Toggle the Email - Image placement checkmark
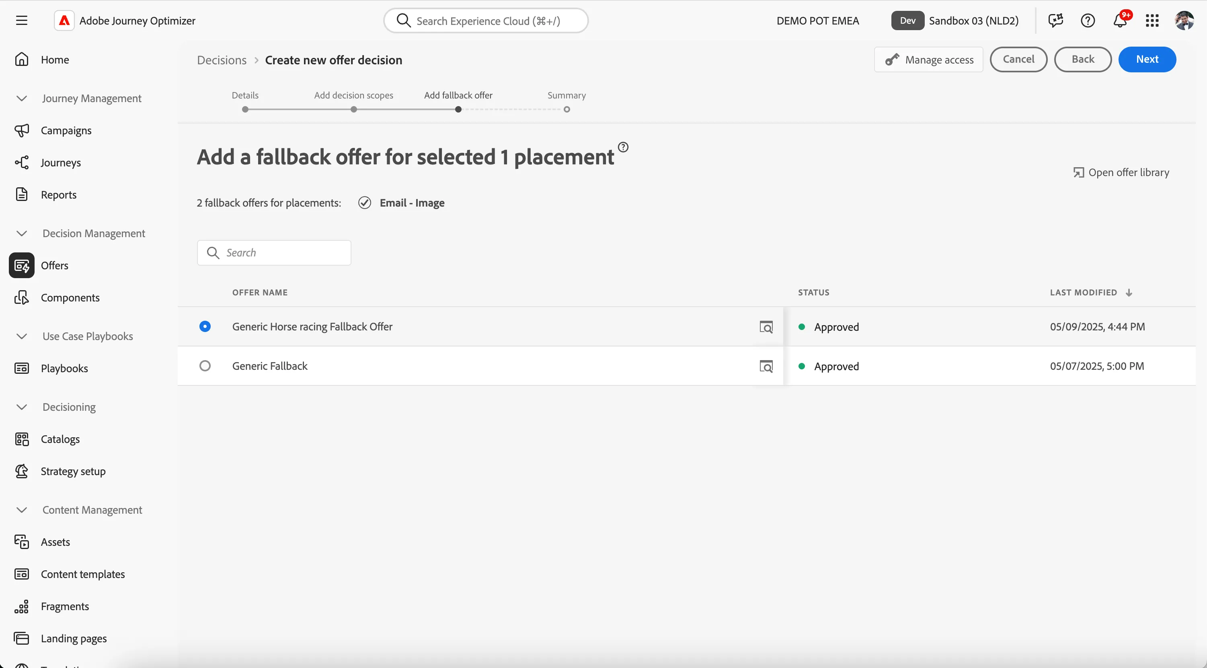The width and height of the screenshot is (1207, 668). (x=365, y=202)
